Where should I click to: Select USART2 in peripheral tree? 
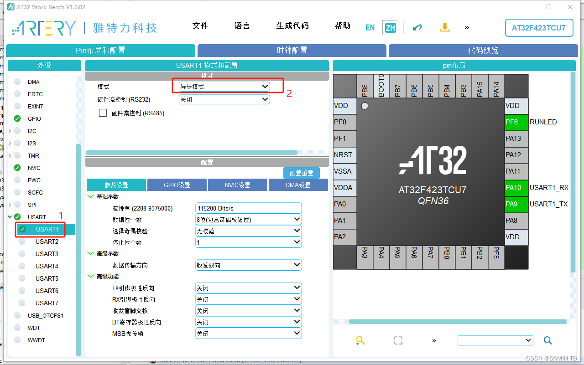coord(47,242)
